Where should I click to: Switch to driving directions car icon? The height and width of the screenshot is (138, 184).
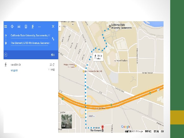pyautogui.click(x=19, y=27)
